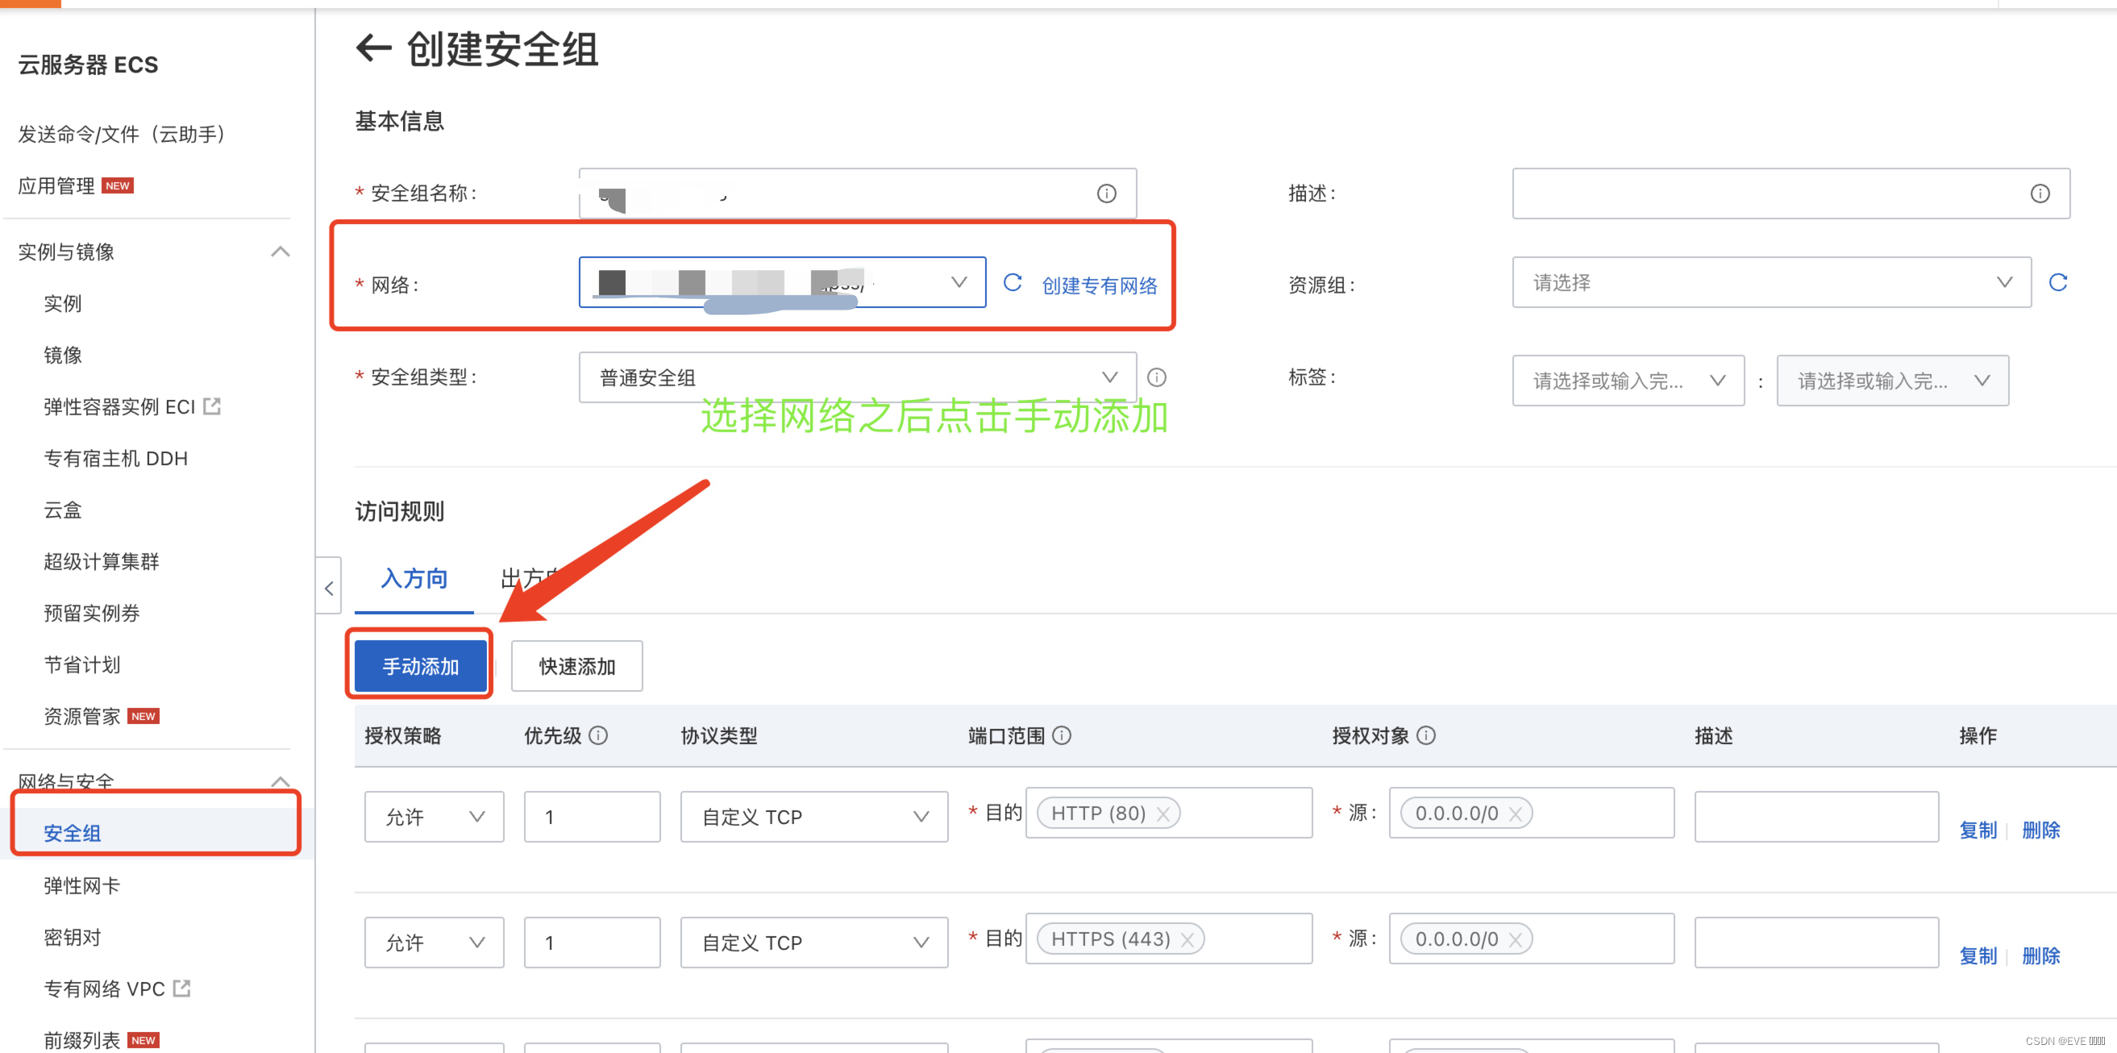Image resolution: width=2117 pixels, height=1053 pixels.
Task: Collapse the 网络与安全 section
Action: click(281, 781)
